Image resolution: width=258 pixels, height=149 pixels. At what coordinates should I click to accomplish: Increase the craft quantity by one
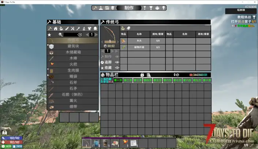click(113, 51)
